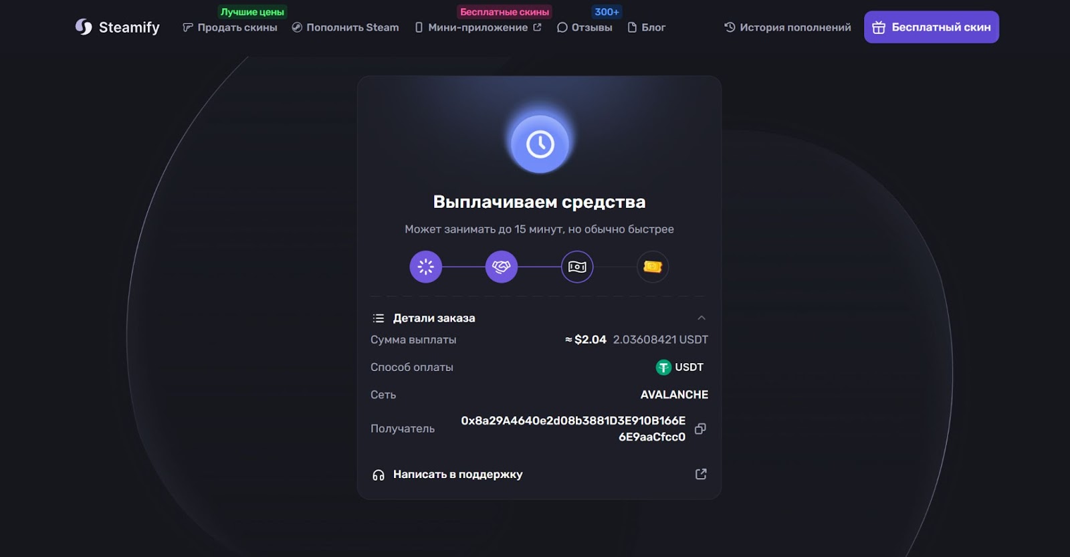The image size is (1070, 557).
Task: Click the USDT coin icon
Action: [x=663, y=367]
